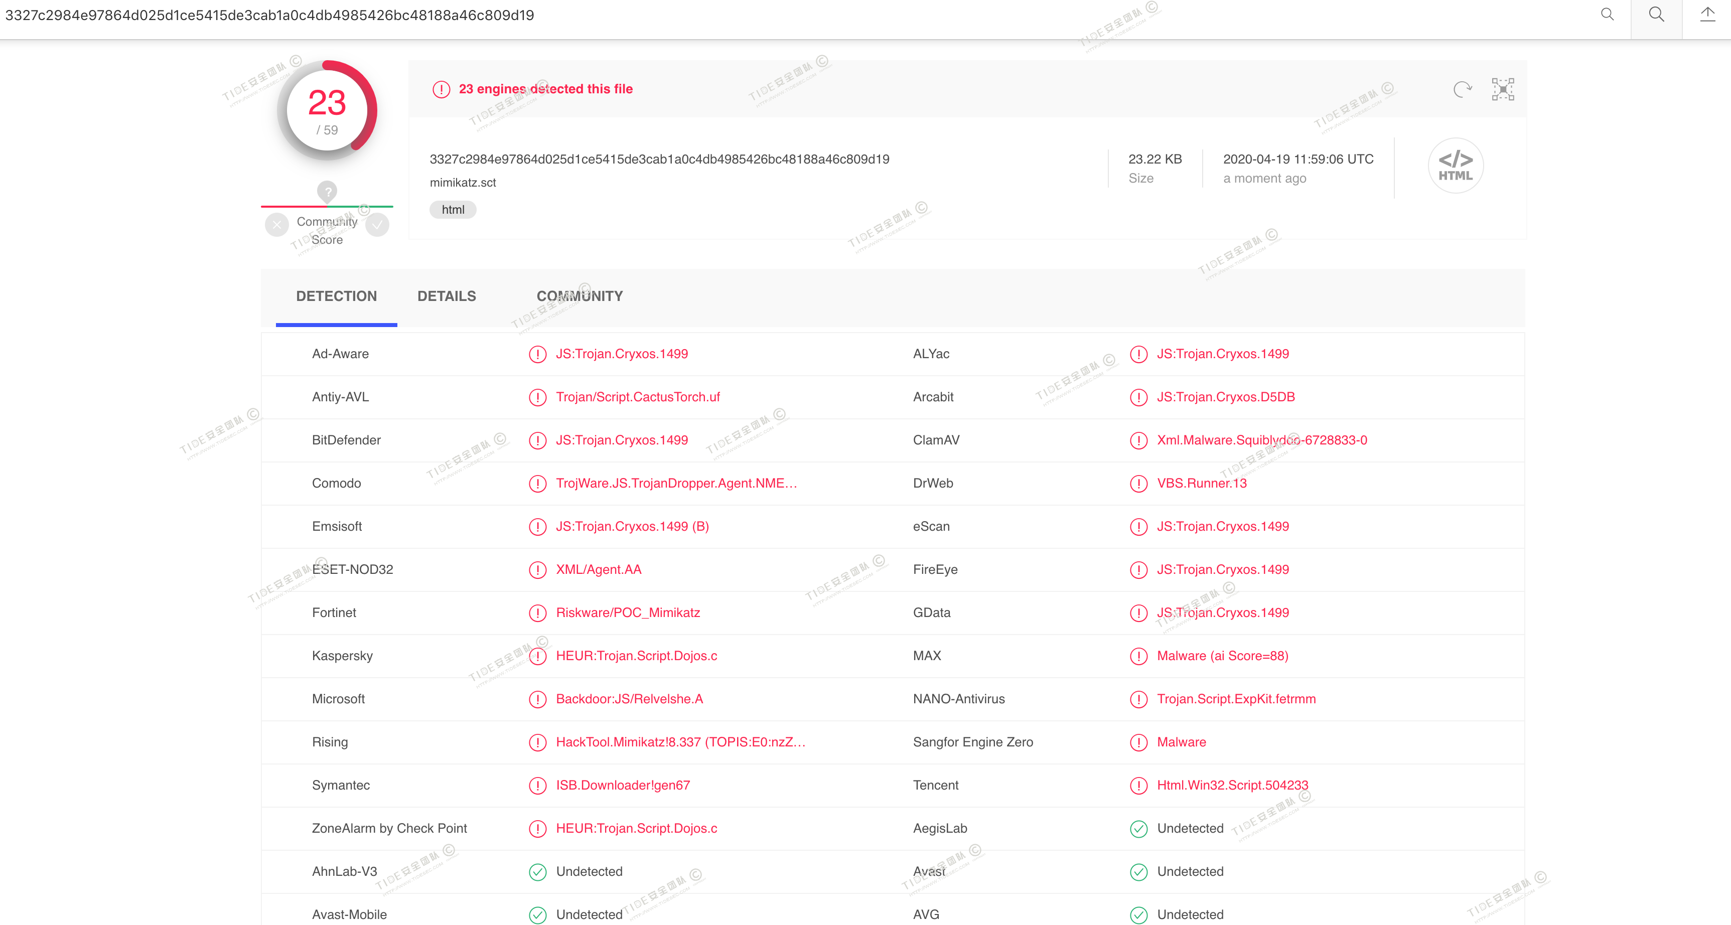This screenshot has height=925, width=1731.
Task: Click the upload file icon
Action: click(1707, 15)
